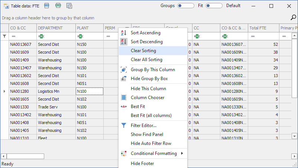Choose Sort Ascending from the menu
This screenshot has height=168, width=298.
coord(145,33)
